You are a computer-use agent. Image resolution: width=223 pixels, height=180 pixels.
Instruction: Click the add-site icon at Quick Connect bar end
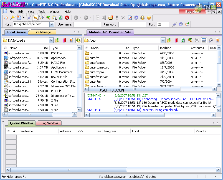click(x=187, y=24)
